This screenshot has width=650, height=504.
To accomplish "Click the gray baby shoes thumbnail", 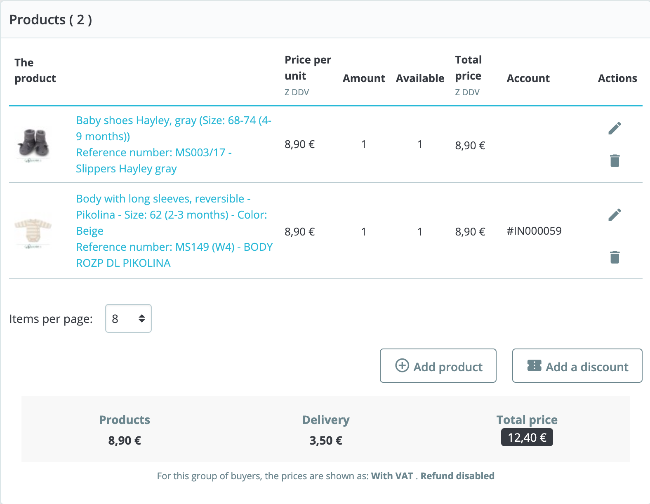I will (x=33, y=144).
